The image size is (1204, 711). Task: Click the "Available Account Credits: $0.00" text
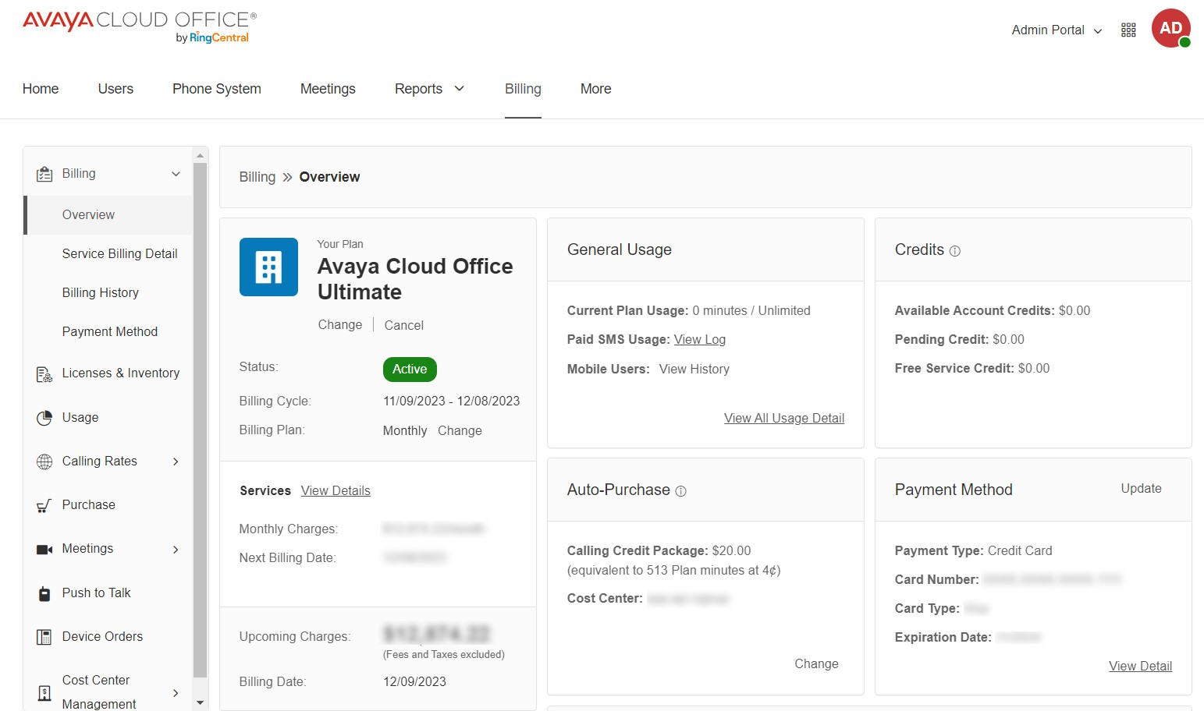coord(993,311)
